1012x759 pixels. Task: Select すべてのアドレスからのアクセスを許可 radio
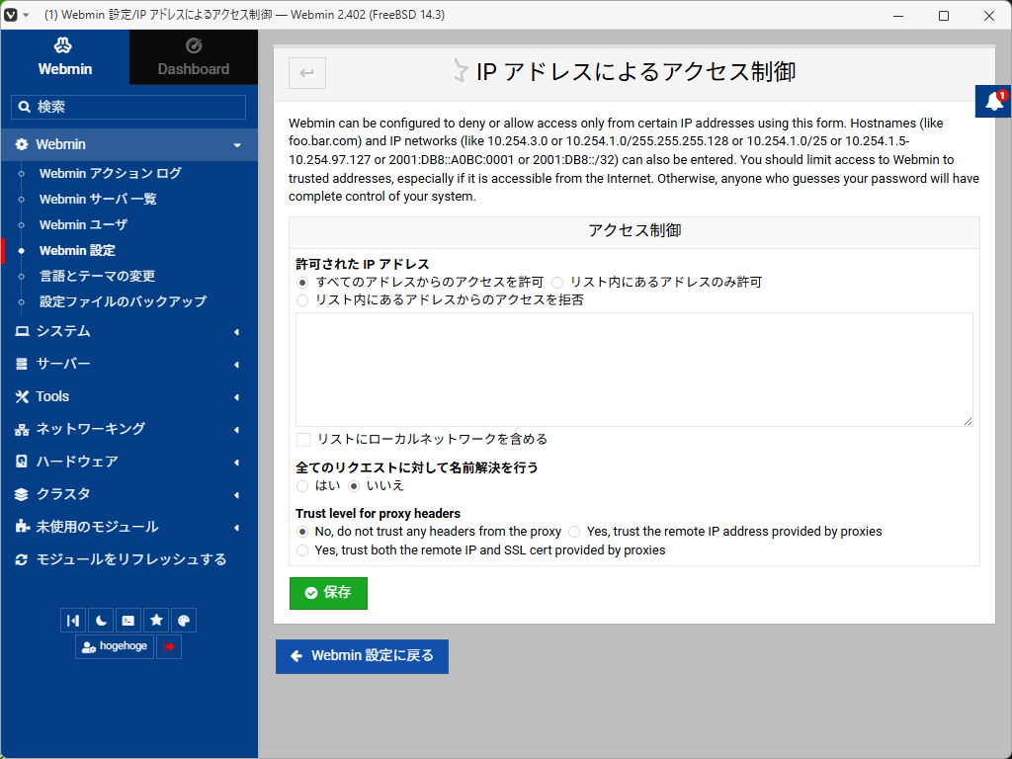click(x=302, y=283)
